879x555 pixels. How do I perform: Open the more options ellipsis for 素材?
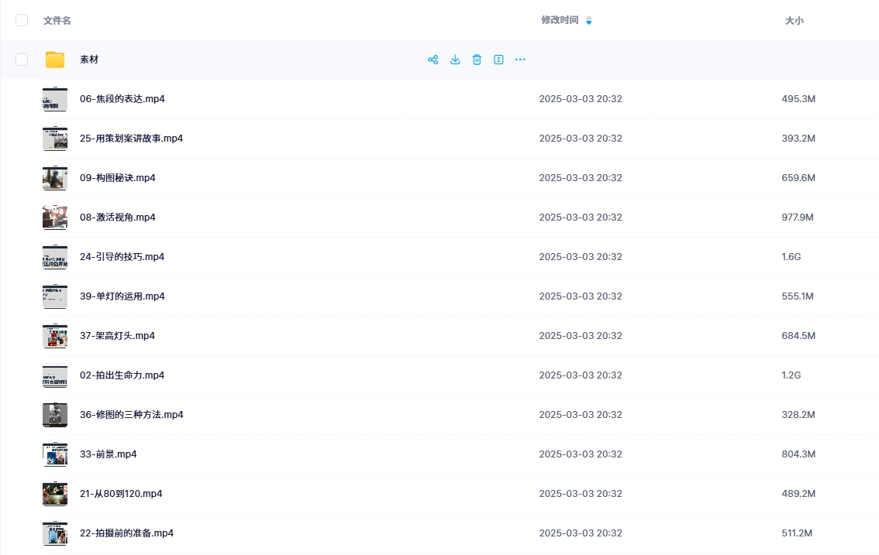pyautogui.click(x=520, y=60)
